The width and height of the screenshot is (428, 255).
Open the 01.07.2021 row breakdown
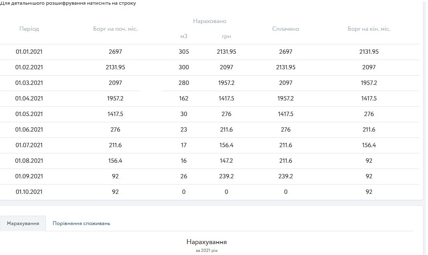pyautogui.click(x=29, y=145)
